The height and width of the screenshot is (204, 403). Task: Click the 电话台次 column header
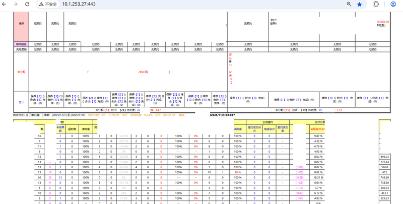(270, 129)
